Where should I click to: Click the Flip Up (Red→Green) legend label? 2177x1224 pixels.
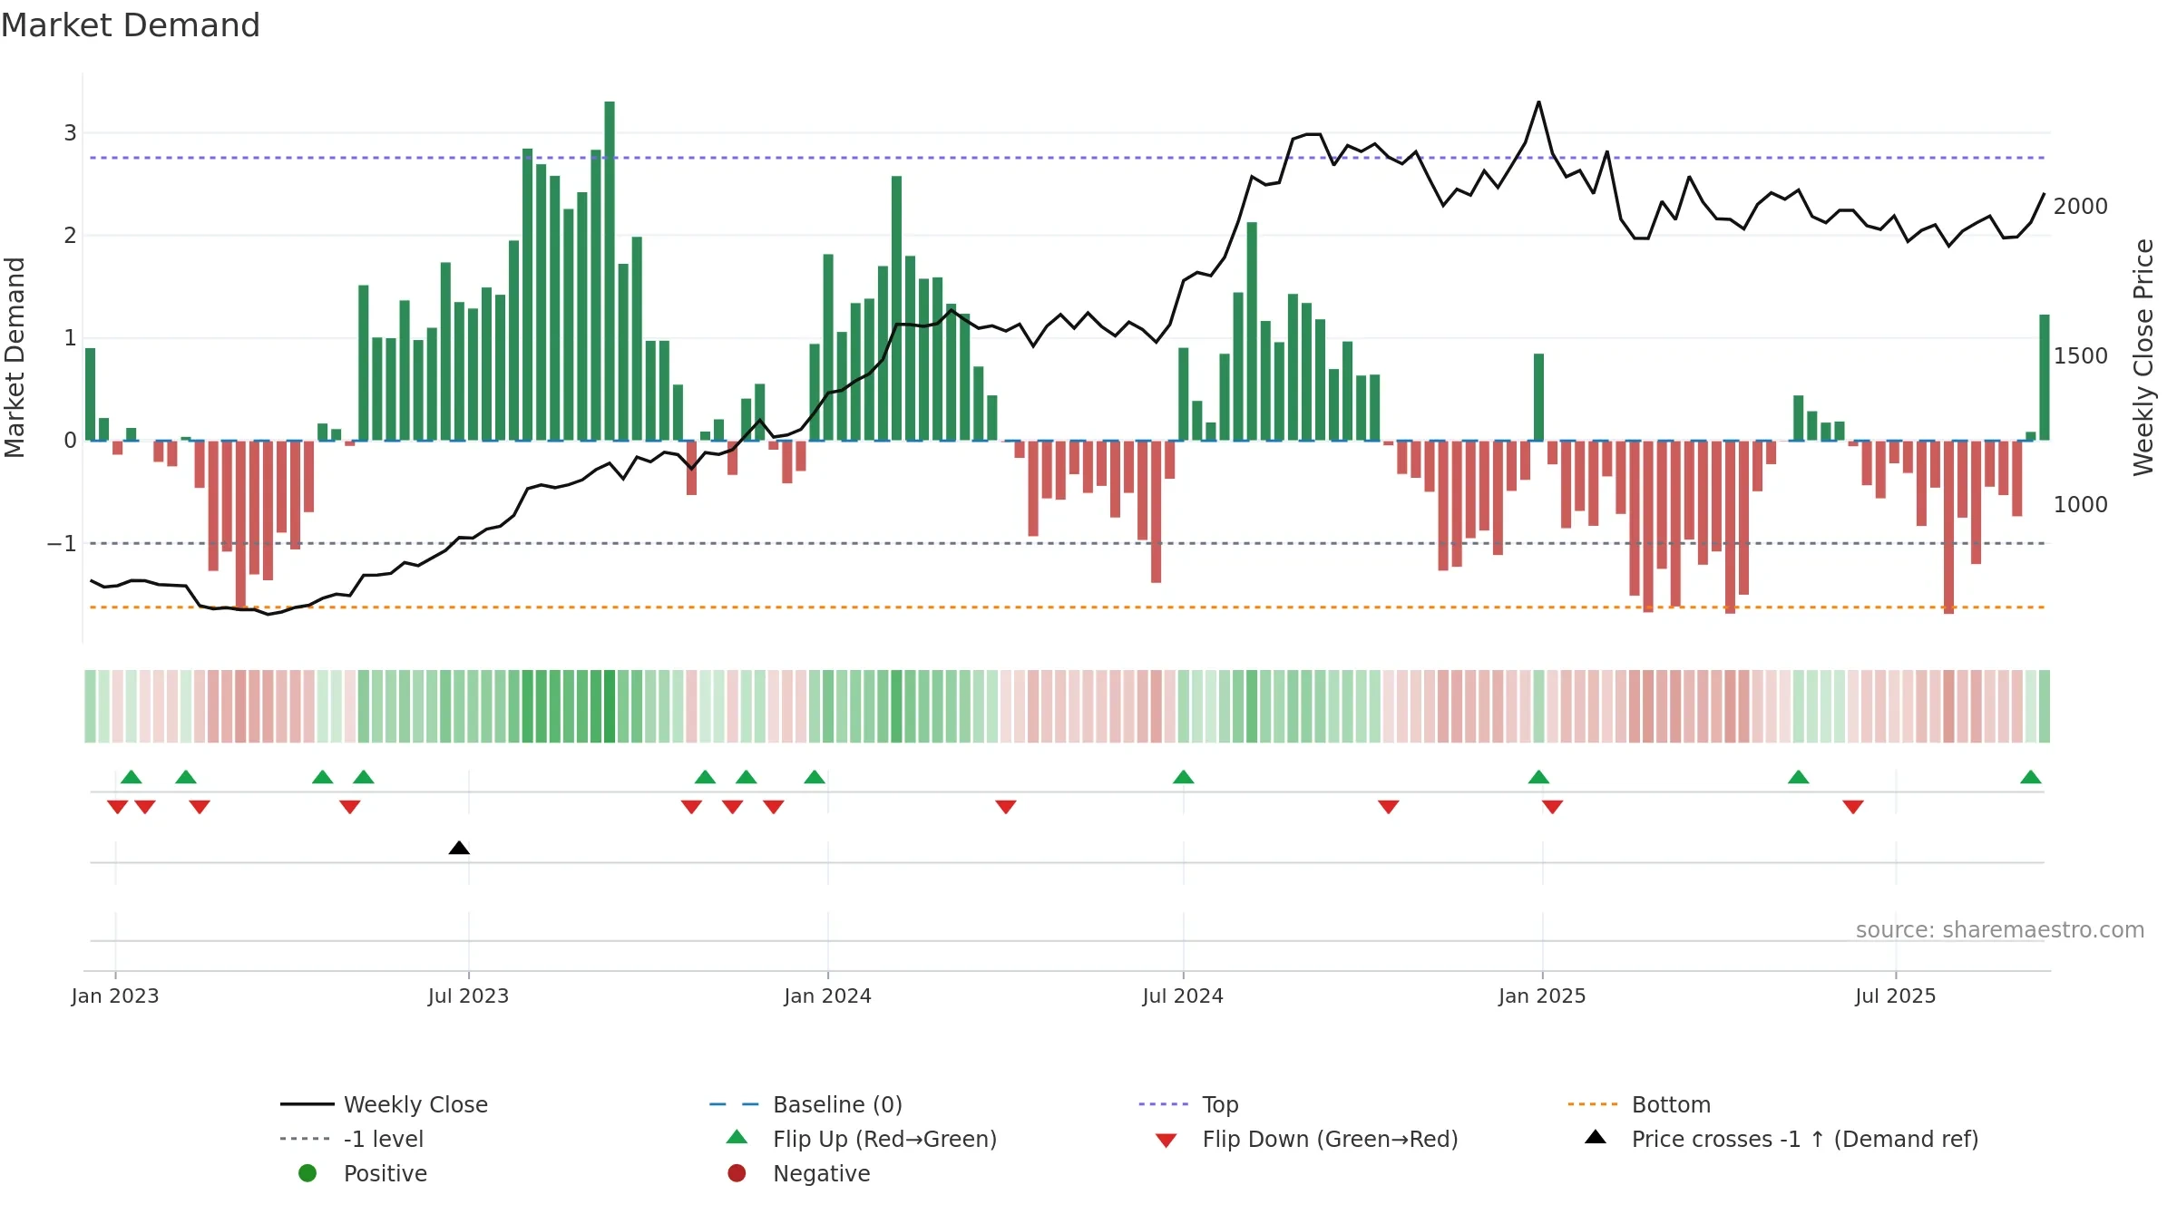(884, 1139)
